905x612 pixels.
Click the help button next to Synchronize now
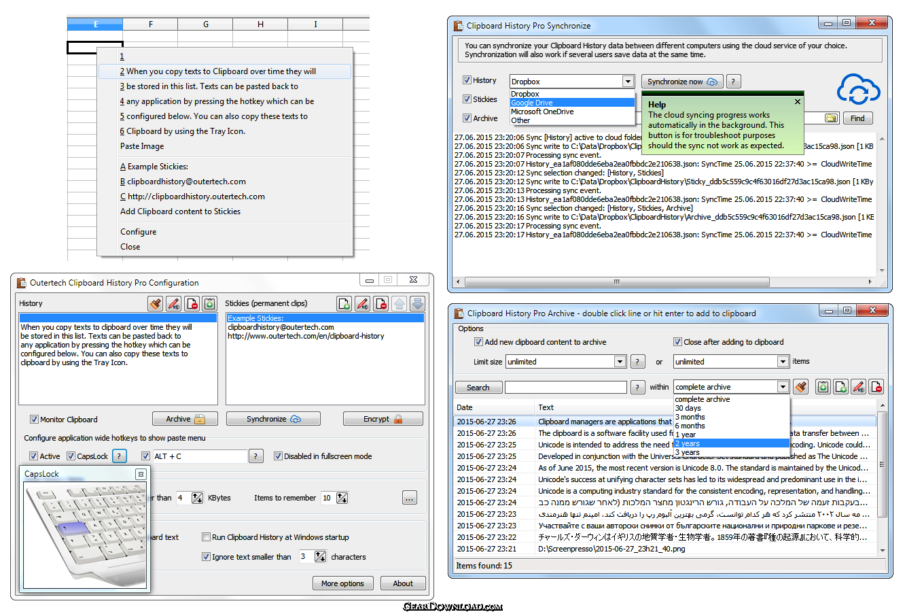733,82
